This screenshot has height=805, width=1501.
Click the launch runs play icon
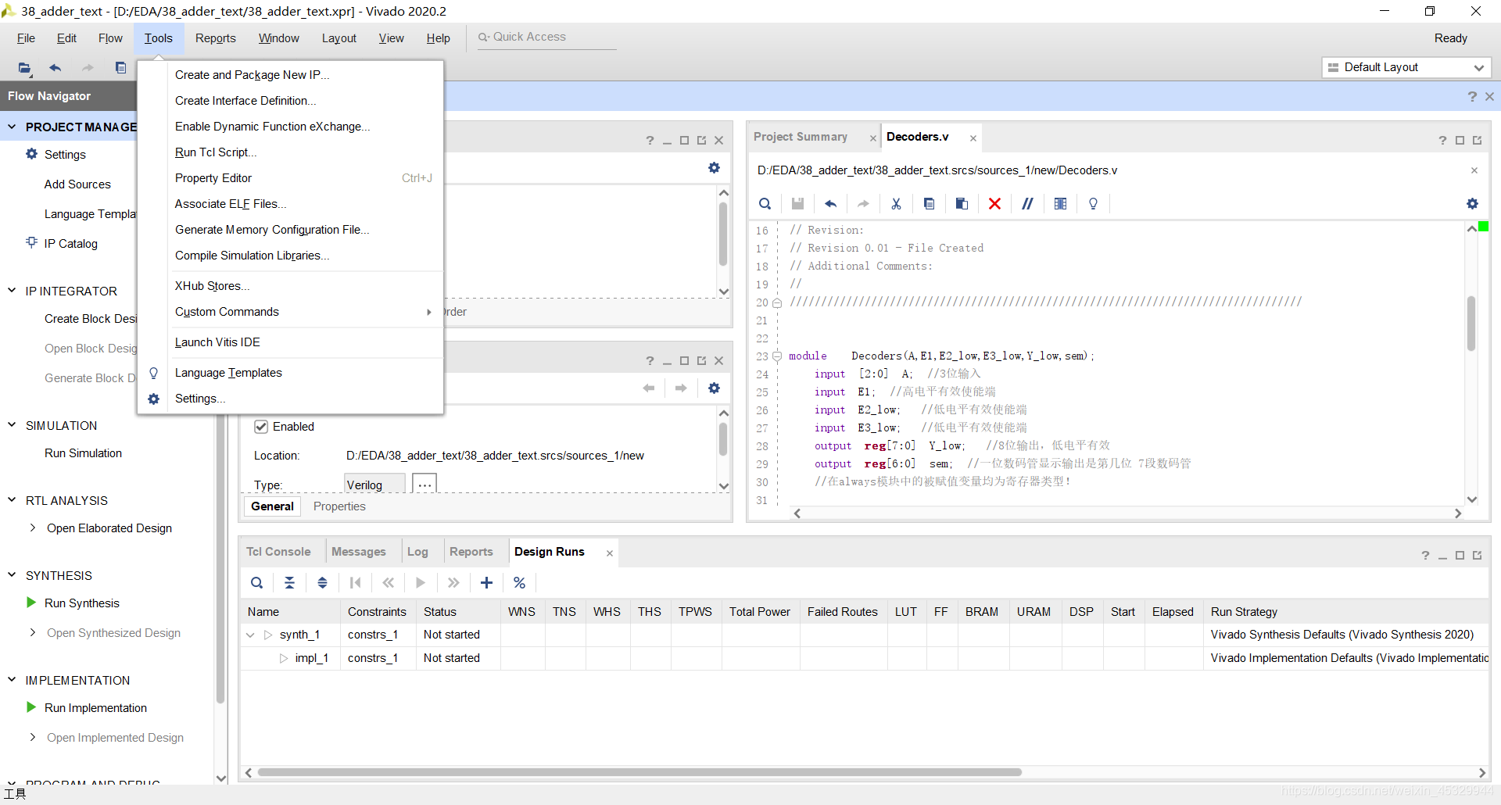[x=421, y=583]
